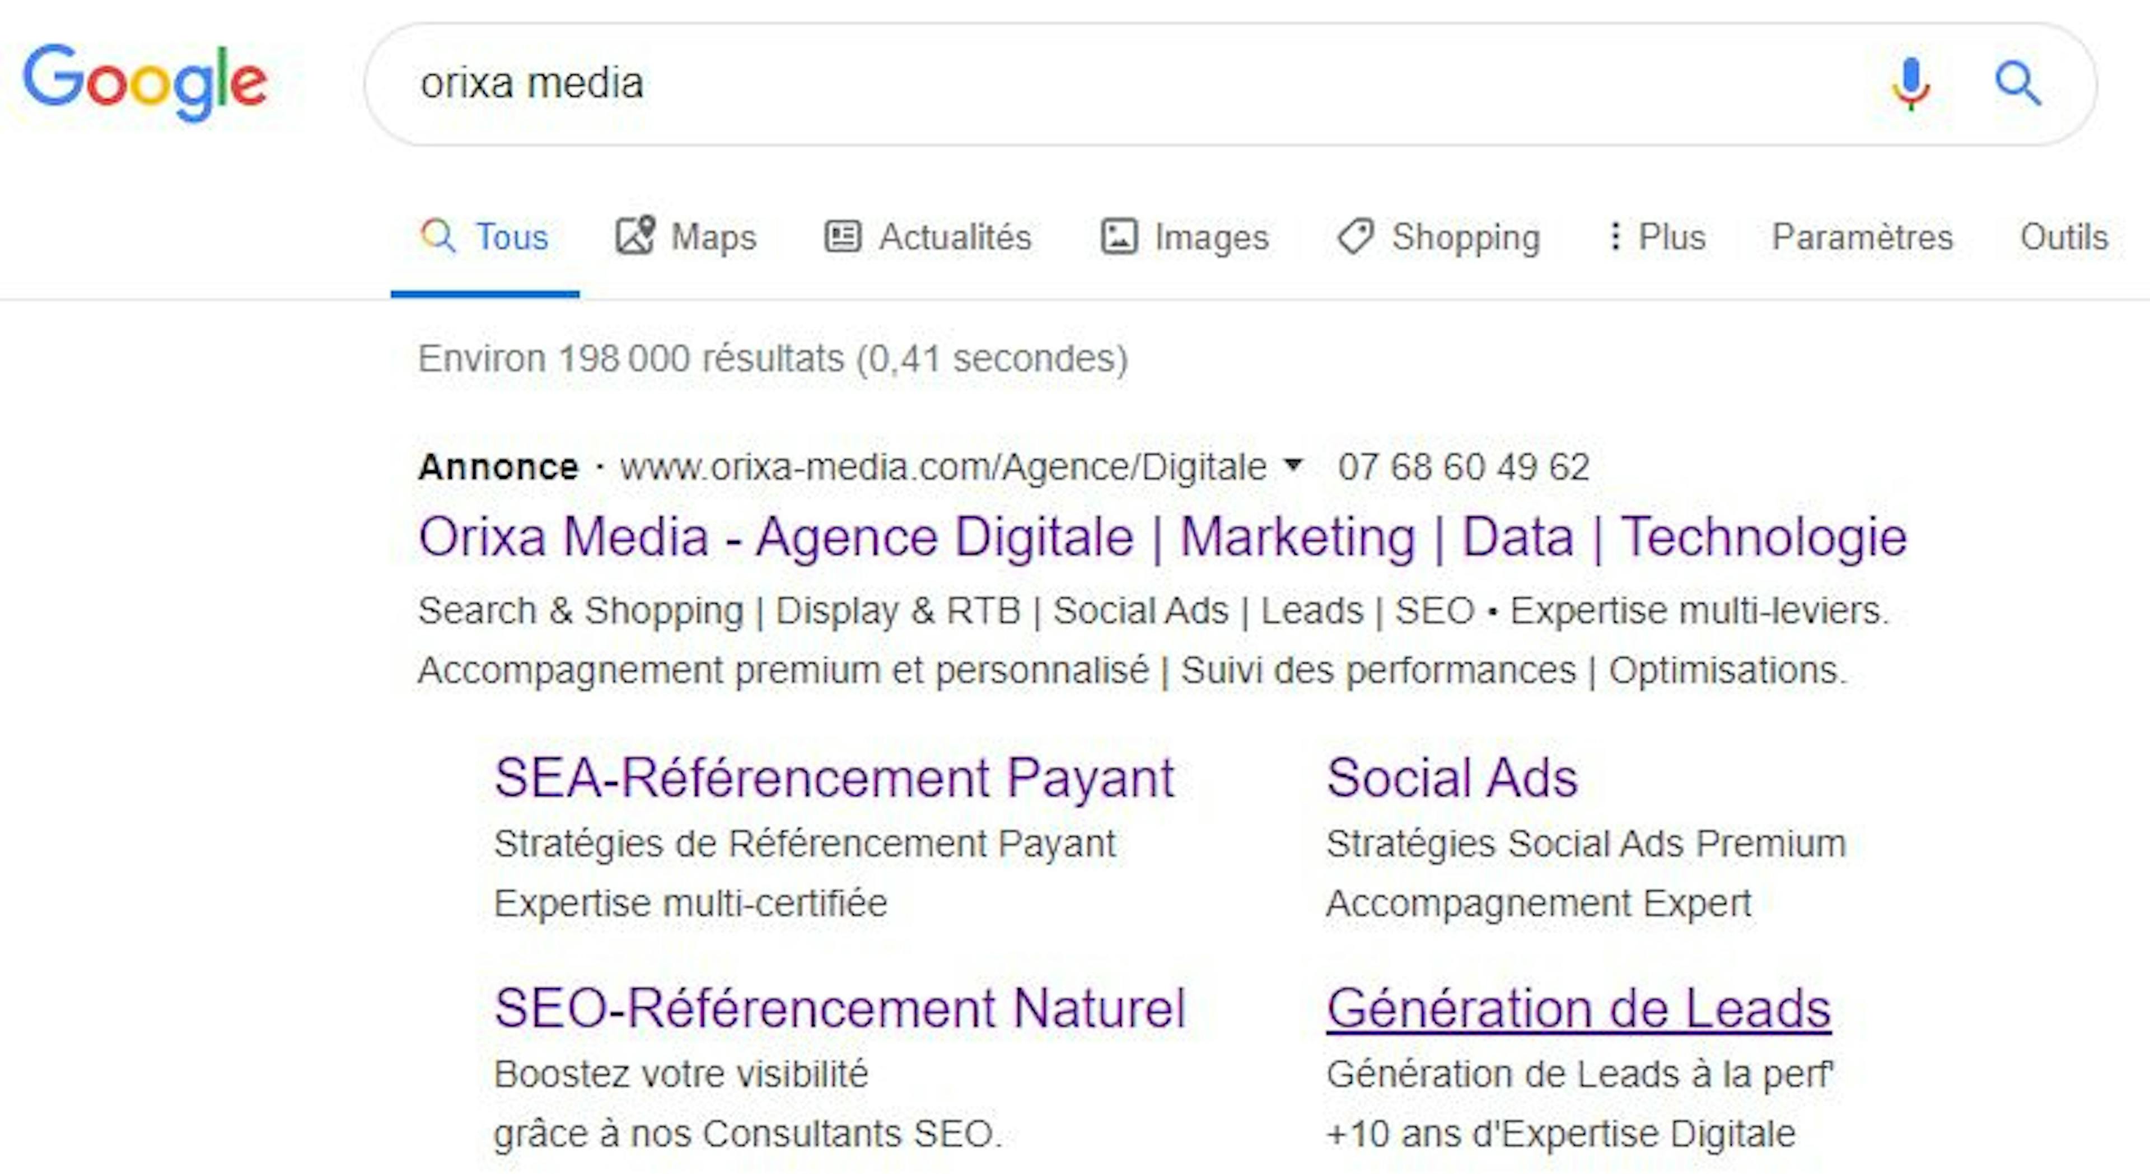This screenshot has width=2150, height=1174.
Task: Click the Social Ads sitelink
Action: pos(1452,777)
